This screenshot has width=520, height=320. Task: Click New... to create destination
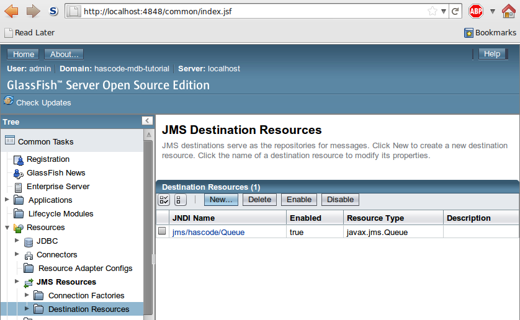pyautogui.click(x=221, y=200)
